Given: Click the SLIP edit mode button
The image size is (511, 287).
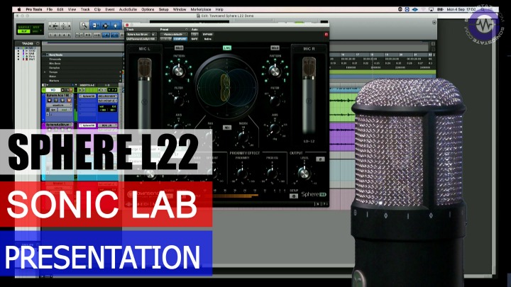Looking at the screenshot, I should coord(24,32).
